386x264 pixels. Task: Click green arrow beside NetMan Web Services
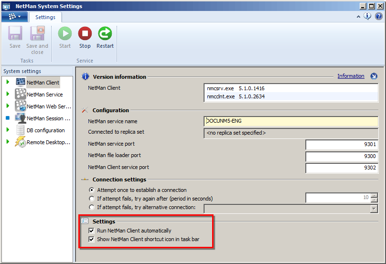(8, 106)
